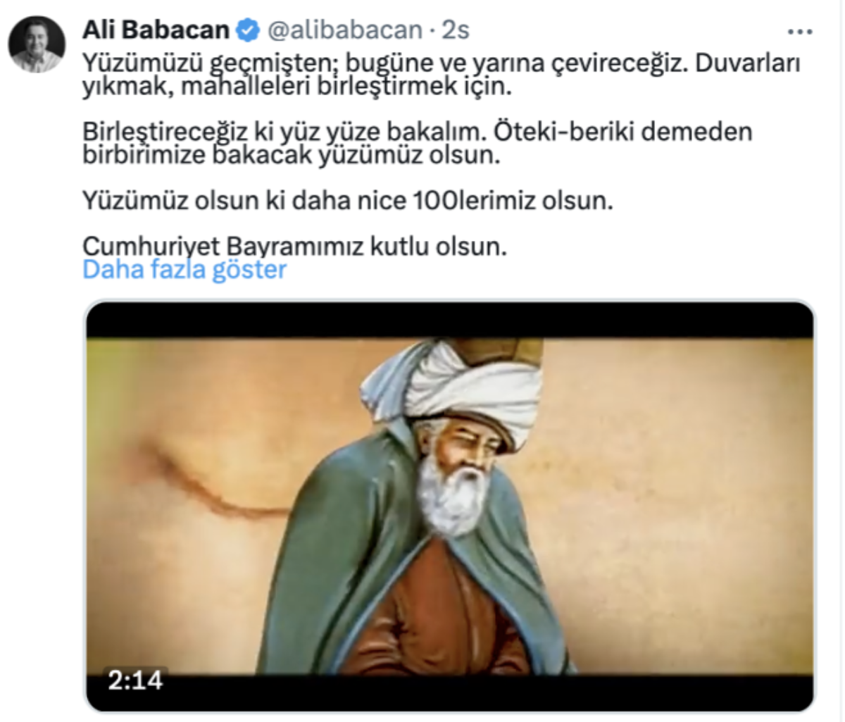Select the Ali Babacan display name

coord(156,30)
